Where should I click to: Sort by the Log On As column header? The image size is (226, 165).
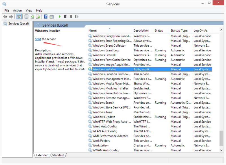point(202,31)
